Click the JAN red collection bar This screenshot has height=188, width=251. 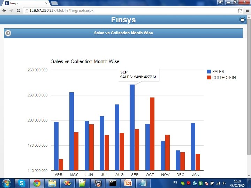click(198, 162)
